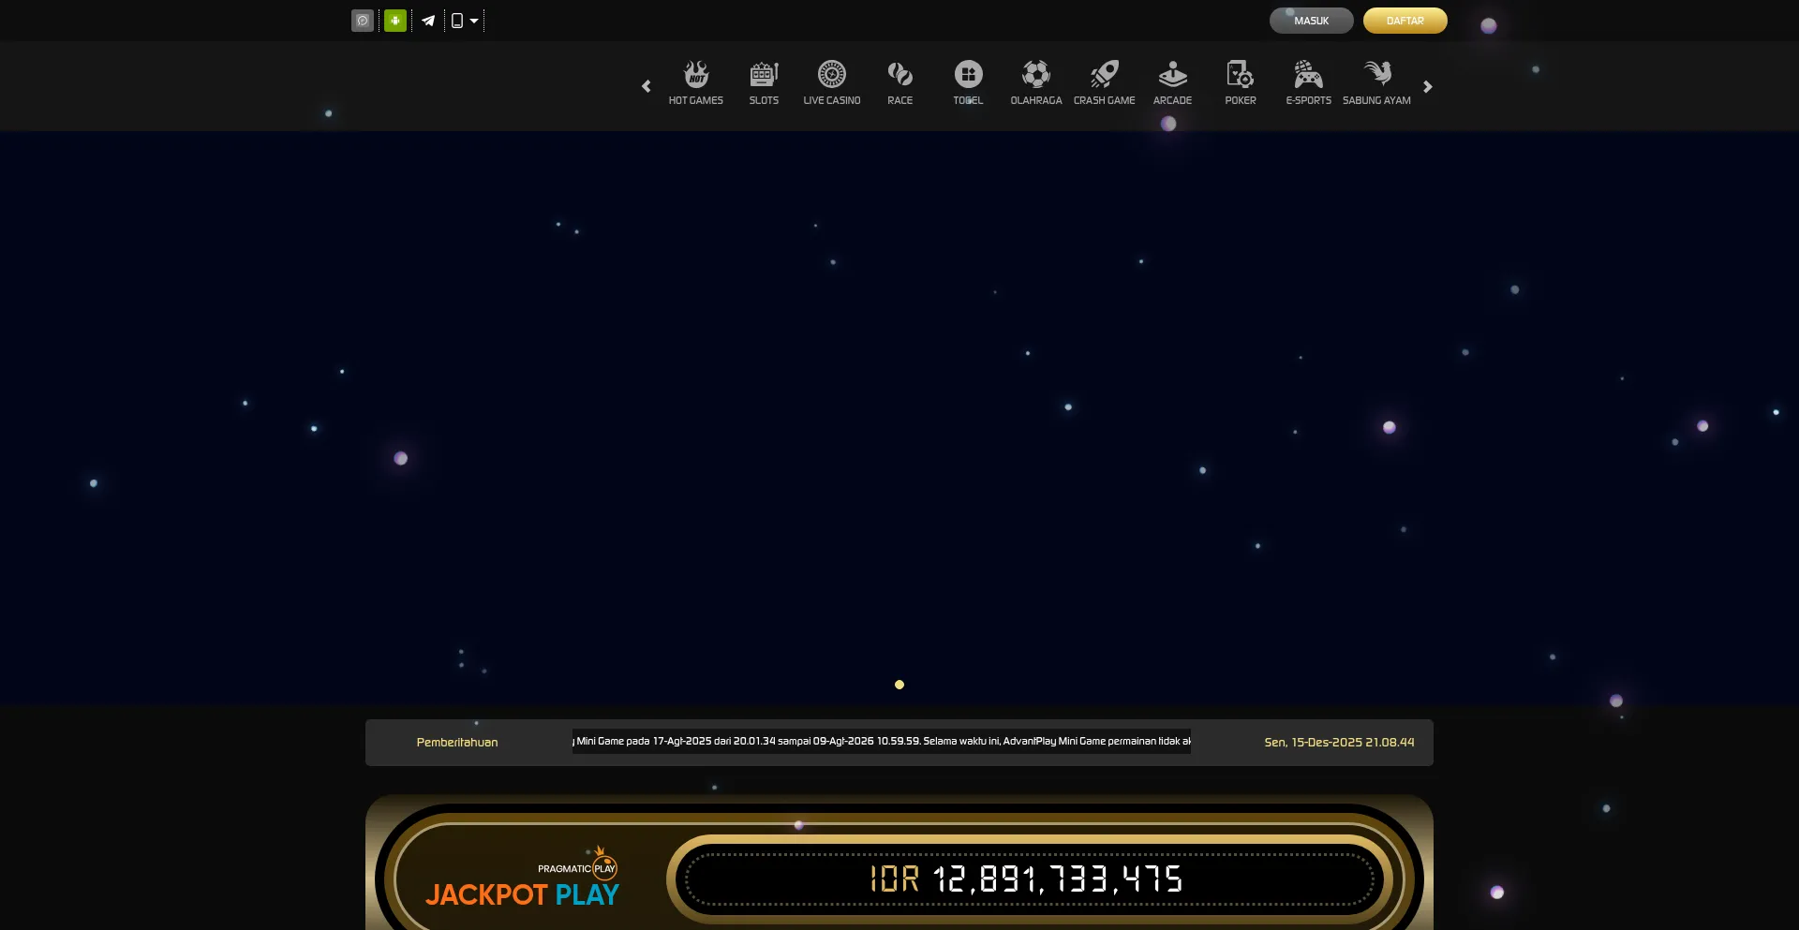This screenshot has height=930, width=1799.
Task: Expand the mobile device dropdown
Action: [465, 21]
